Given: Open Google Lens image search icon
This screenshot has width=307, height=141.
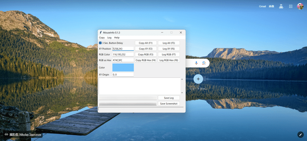Looking at the screenshot, I should [x=204, y=63].
